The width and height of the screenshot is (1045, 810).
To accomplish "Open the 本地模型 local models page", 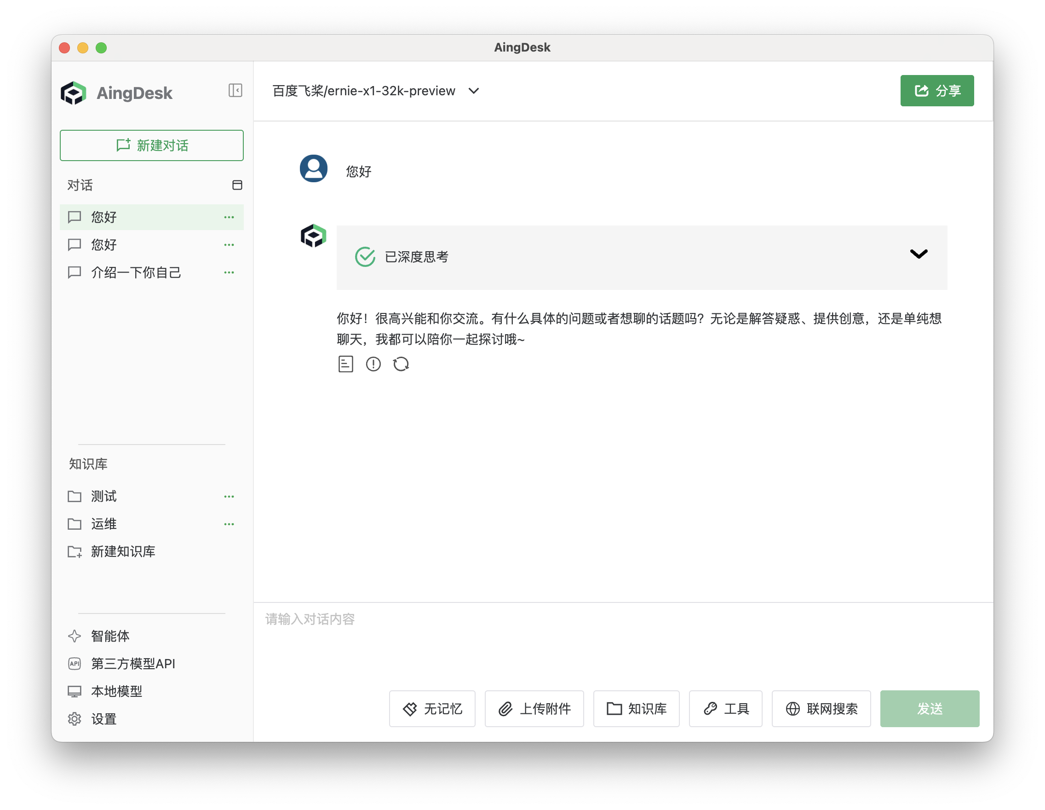I will point(116,691).
